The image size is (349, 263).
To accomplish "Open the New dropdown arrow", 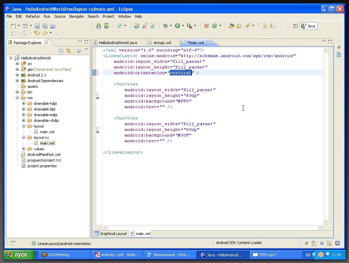I will tap(19, 26).
